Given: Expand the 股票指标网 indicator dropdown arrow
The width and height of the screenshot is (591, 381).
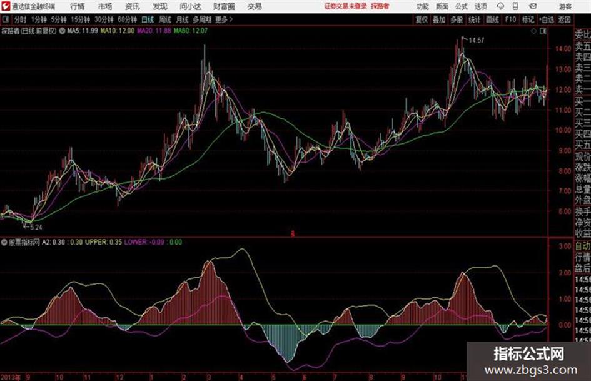Looking at the screenshot, I should [x=4, y=242].
